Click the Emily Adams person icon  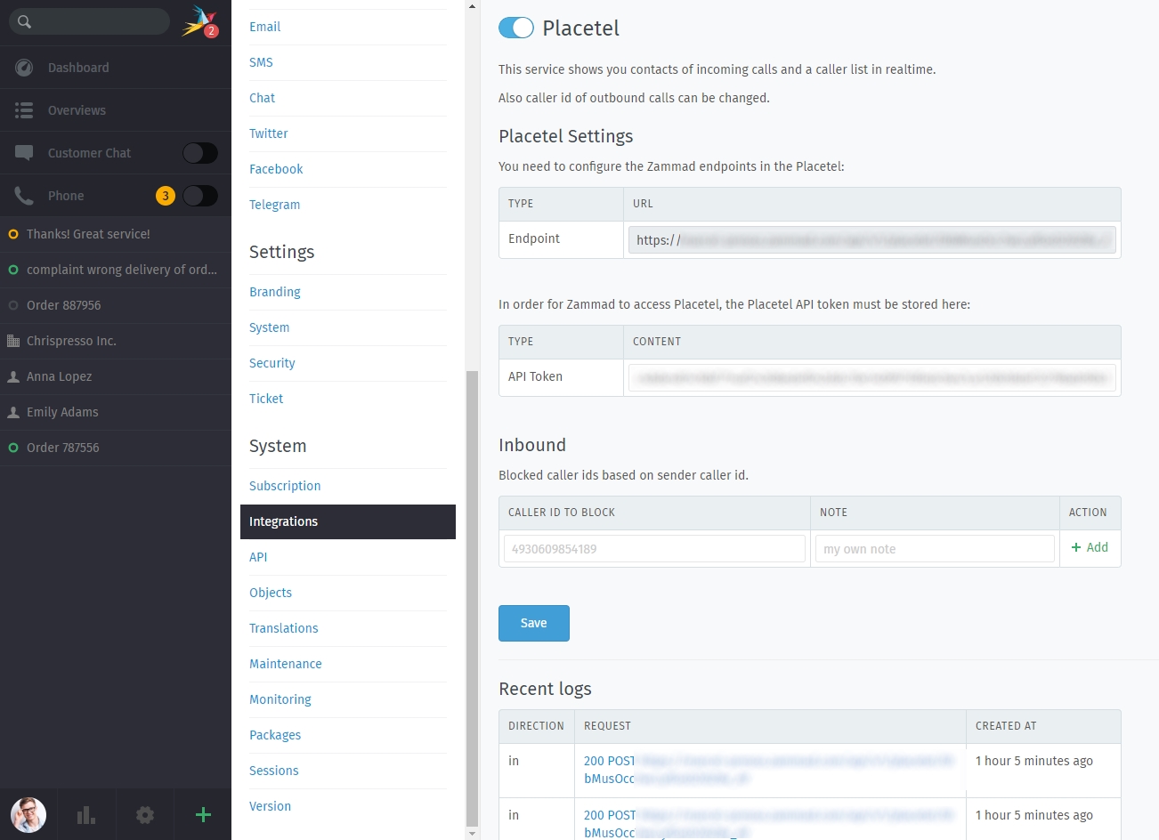(13, 412)
